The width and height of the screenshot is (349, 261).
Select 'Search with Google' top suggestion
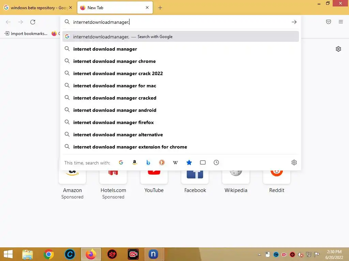click(x=181, y=37)
